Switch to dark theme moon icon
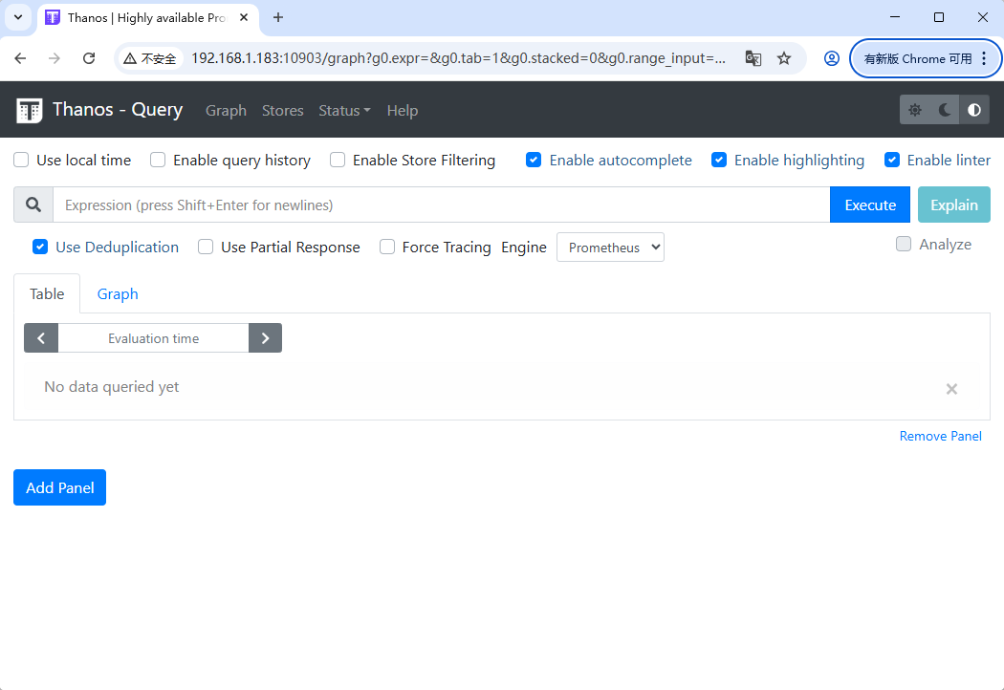This screenshot has height=690, width=1004. click(x=945, y=110)
